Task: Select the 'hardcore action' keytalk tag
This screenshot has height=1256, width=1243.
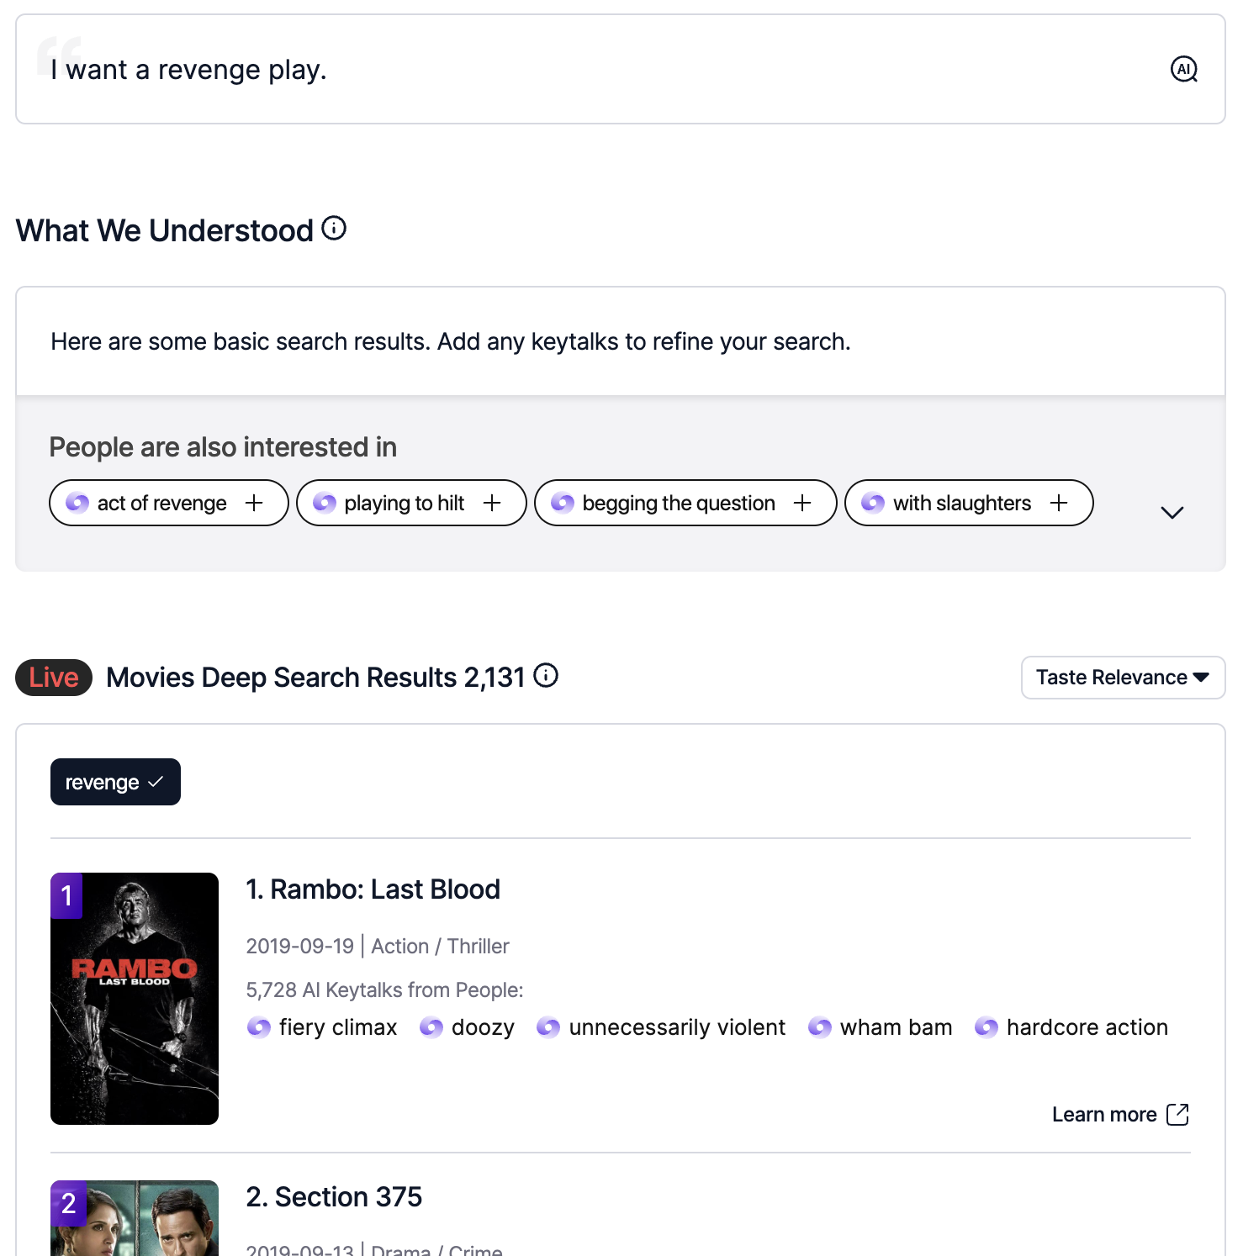Action: coord(1071,1027)
